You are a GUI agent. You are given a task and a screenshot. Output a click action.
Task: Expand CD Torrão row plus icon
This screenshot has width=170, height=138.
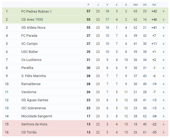[164, 132]
